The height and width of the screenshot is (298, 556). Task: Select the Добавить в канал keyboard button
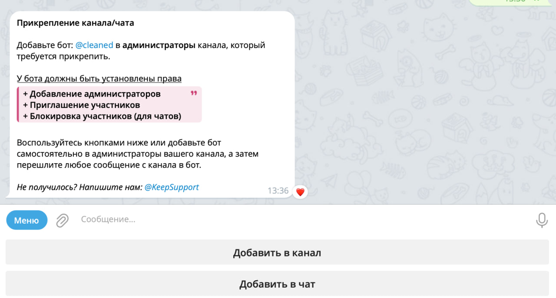277,253
